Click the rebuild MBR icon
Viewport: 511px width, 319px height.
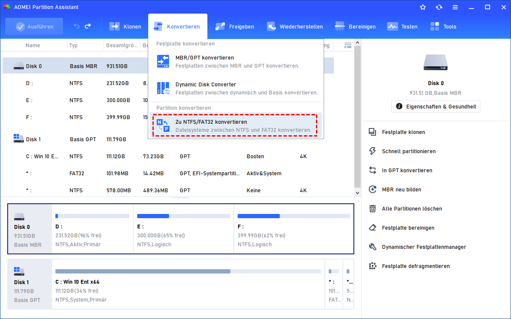[373, 190]
